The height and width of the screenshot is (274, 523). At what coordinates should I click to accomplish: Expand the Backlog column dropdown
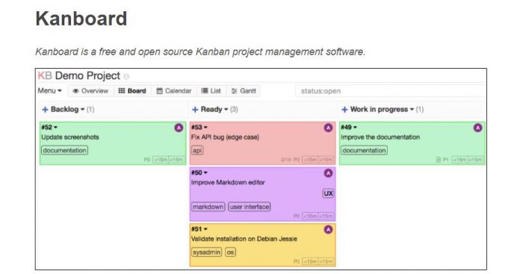coord(82,109)
